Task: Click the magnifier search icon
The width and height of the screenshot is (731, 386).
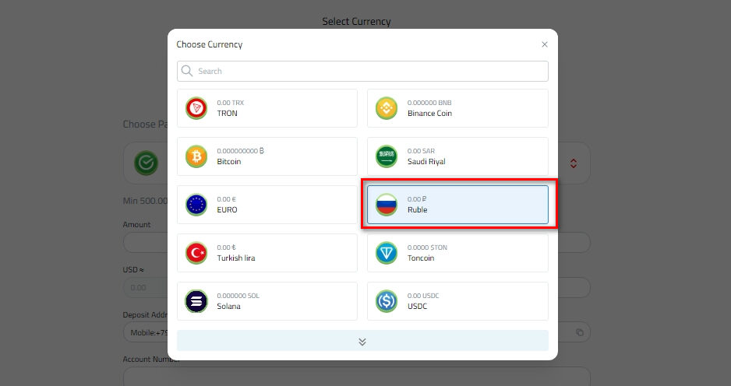Action: (187, 71)
